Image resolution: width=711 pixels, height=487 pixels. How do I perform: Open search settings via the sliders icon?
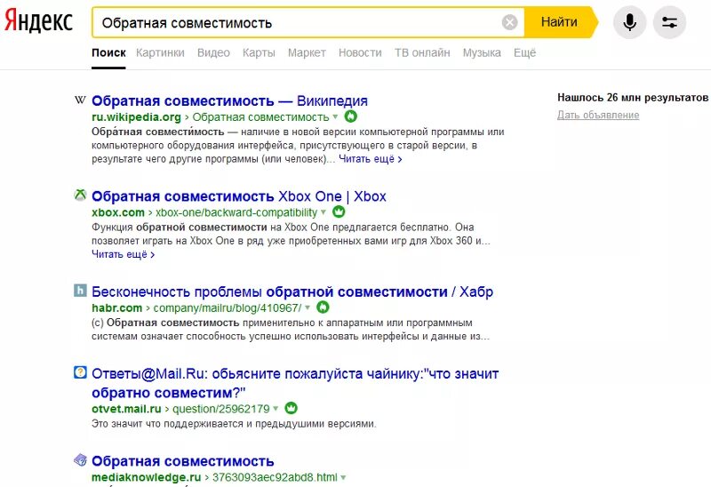669,22
